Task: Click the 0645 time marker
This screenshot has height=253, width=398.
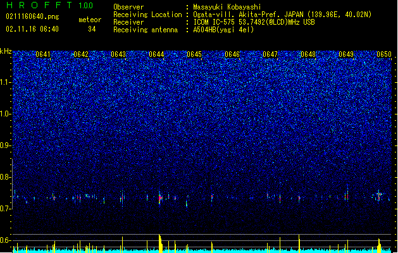Action: point(194,54)
